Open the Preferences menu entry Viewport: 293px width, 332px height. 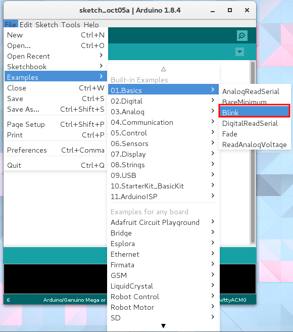pos(56,150)
